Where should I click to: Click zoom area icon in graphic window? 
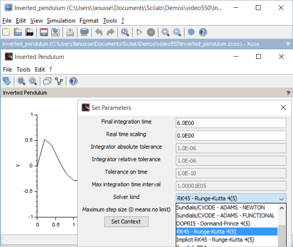(x=21, y=81)
